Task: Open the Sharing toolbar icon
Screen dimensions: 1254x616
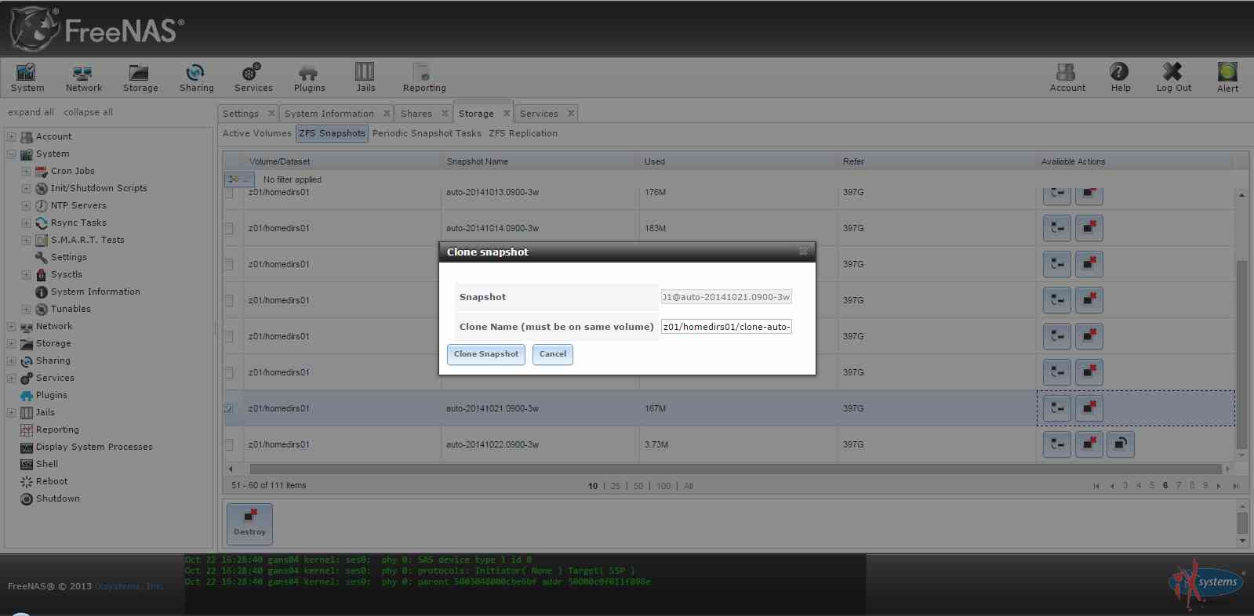Action: point(196,78)
